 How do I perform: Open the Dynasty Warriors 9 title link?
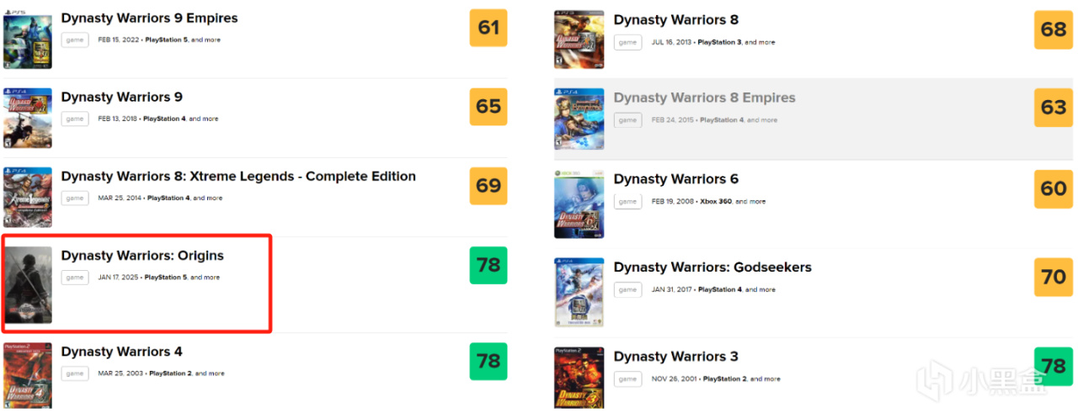tap(121, 98)
